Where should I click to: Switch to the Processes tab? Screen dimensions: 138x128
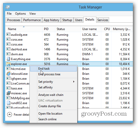click(x=14, y=20)
